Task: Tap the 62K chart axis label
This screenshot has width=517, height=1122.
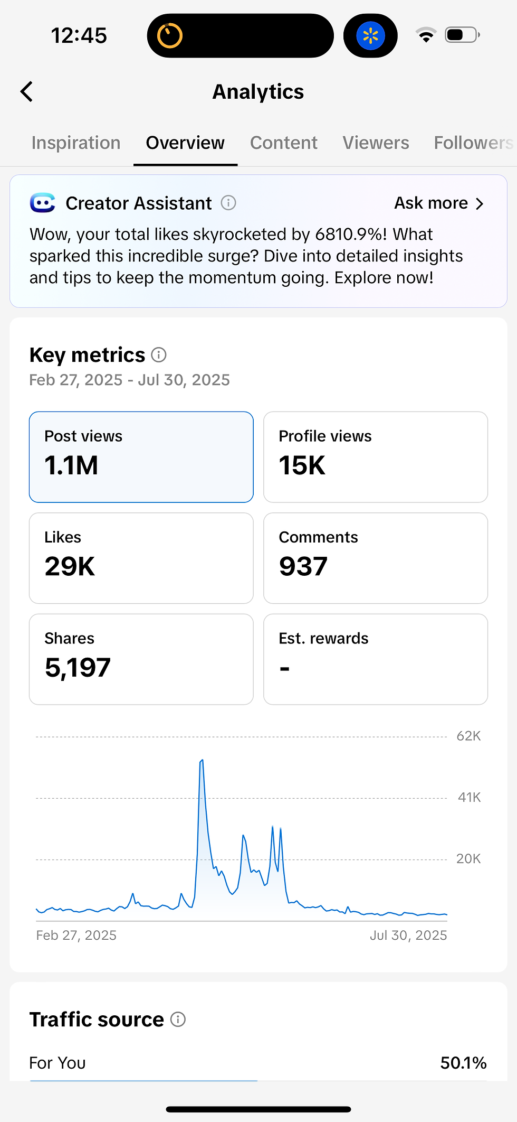Action: 468,736
